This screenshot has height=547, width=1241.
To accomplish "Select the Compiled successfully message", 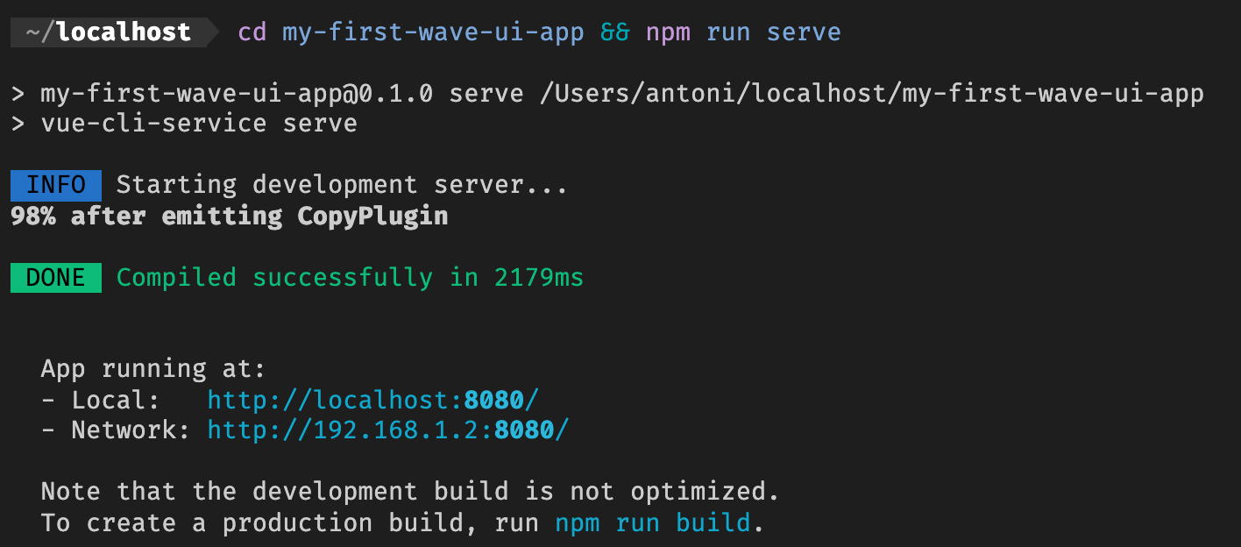I will click(346, 277).
